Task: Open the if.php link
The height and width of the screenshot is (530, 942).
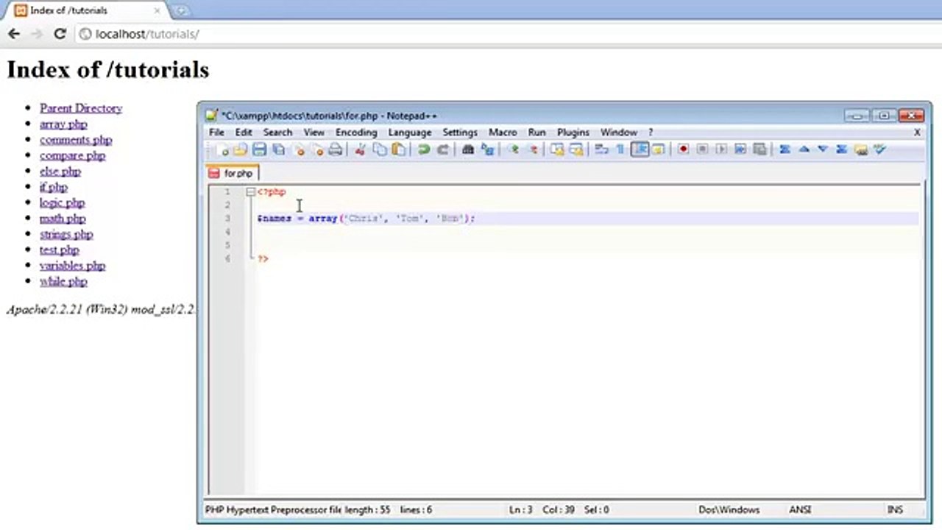Action: click(54, 187)
